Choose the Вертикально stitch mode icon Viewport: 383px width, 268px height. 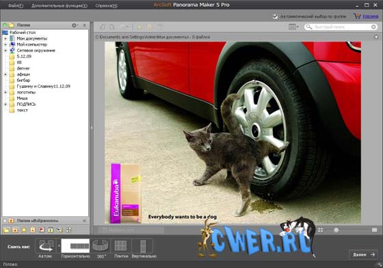tap(143, 245)
